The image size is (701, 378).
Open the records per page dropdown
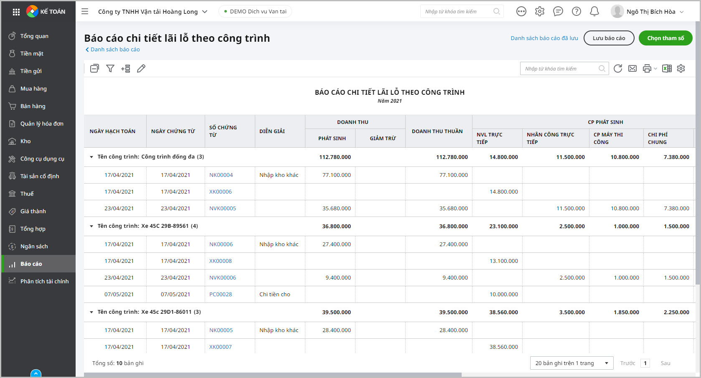coord(571,363)
